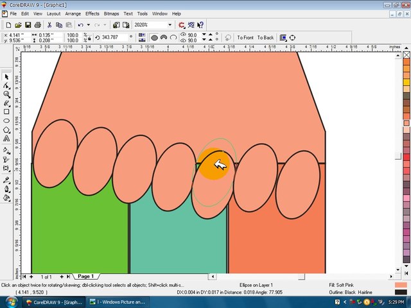The width and height of the screenshot is (411, 308).
Task: Select the Ellipse tool
Action: point(6,120)
